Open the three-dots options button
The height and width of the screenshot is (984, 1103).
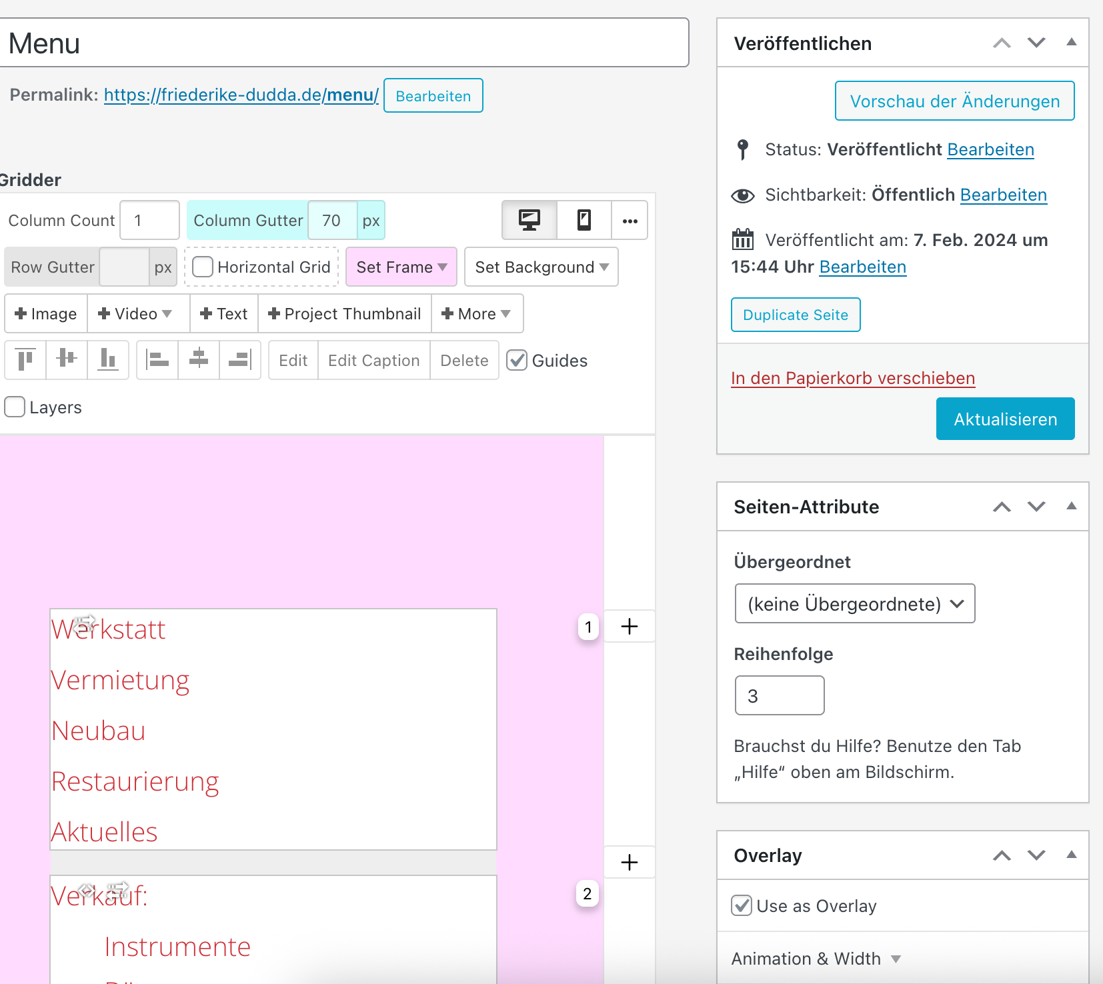click(630, 221)
